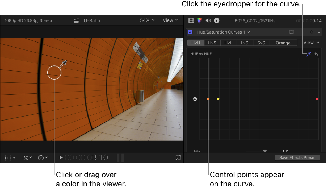Viewport: 327px width, 191px height.
Task: Adjust the Mix slider handle
Action: 265,151
